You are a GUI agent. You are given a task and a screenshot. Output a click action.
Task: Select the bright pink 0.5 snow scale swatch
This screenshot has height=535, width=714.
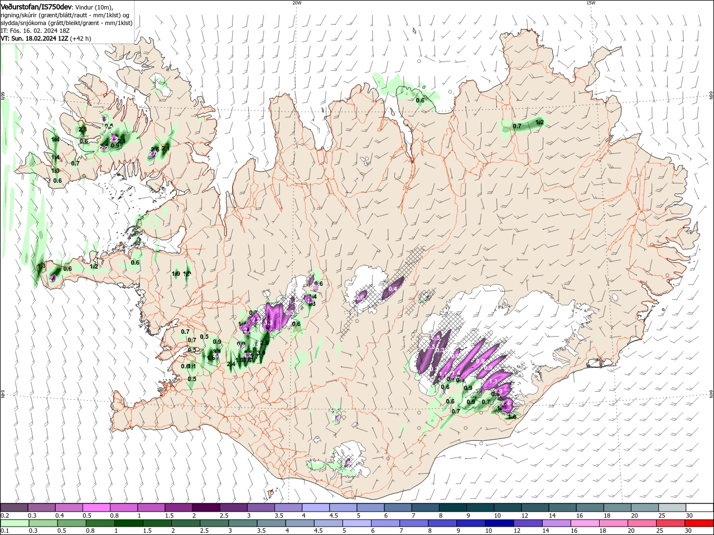pyautogui.click(x=96, y=508)
